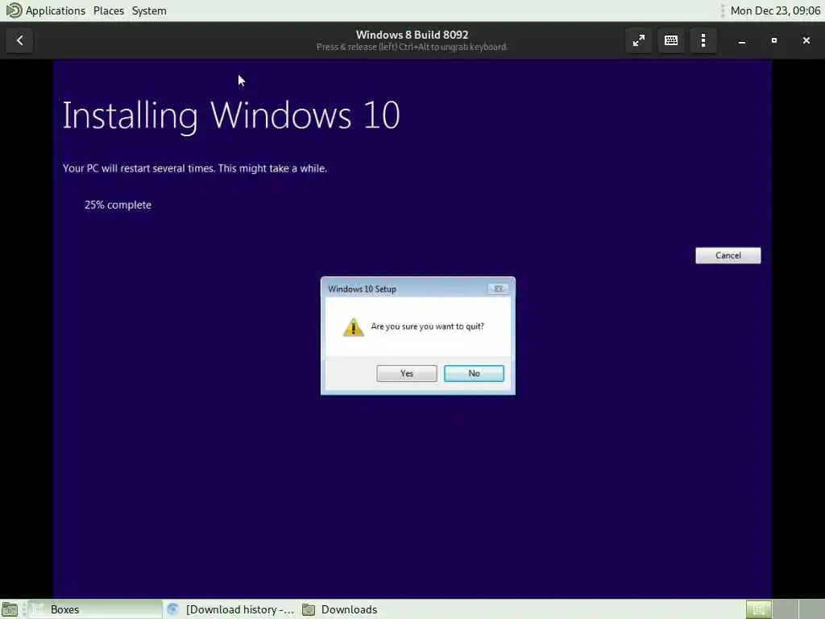Click the warning icon in the dialog
Screen dimensions: 825x619
point(353,327)
